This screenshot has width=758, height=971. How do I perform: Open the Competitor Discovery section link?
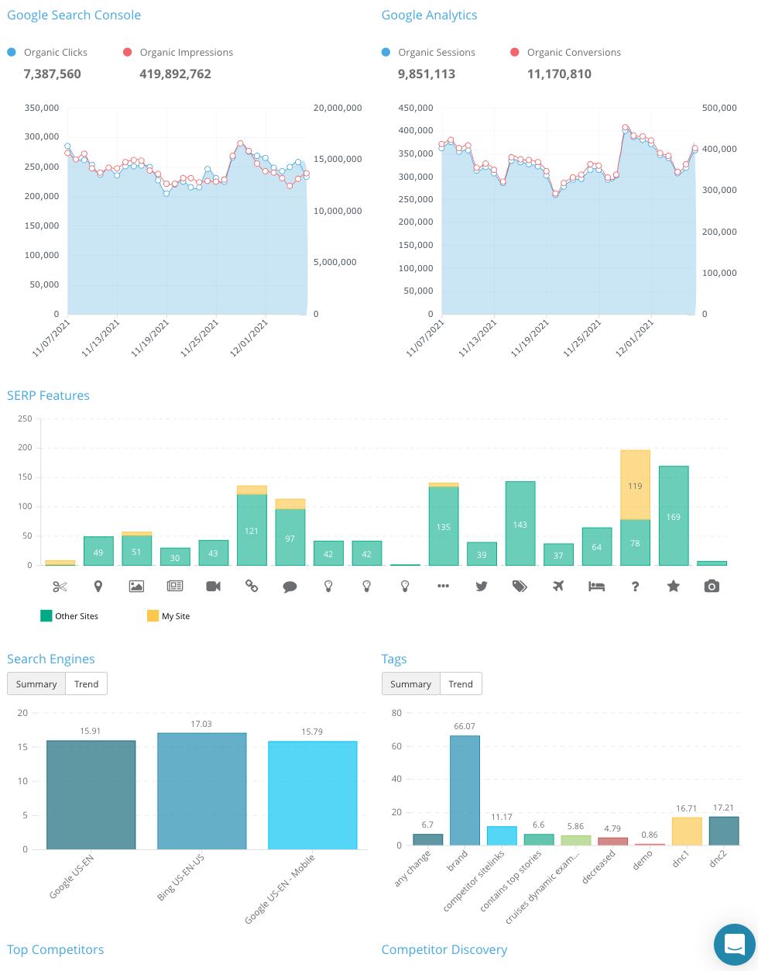[444, 950]
